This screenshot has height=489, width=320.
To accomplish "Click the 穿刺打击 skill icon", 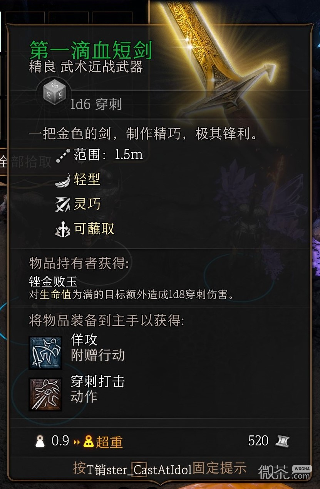I will point(45,394).
